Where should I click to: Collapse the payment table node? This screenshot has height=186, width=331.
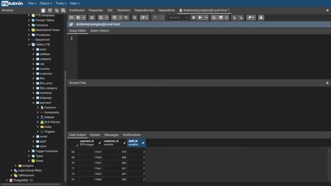(x=33, y=103)
